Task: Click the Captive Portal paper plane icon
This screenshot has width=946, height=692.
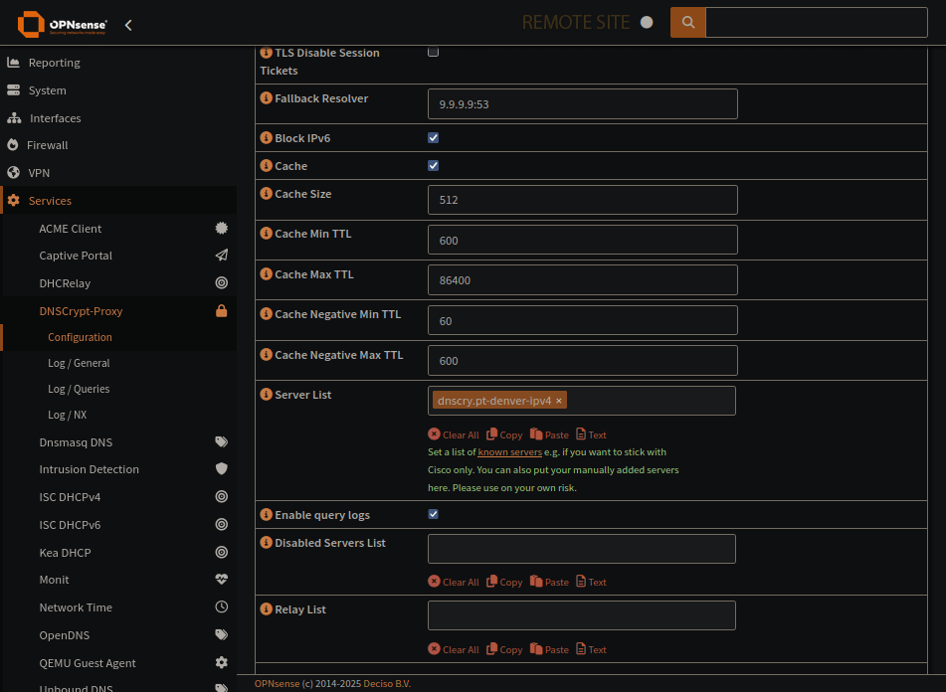Action: pos(222,255)
